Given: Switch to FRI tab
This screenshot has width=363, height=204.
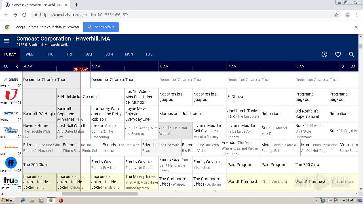Looking at the screenshot, I should click(69, 54).
